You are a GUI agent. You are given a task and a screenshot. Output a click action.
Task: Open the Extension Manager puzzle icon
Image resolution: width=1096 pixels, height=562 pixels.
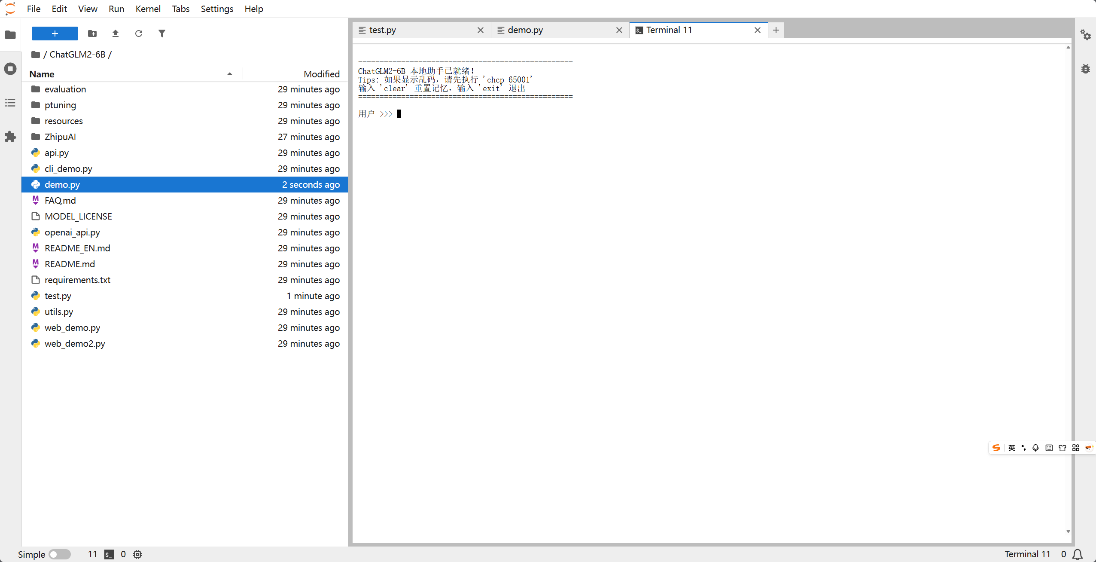[10, 137]
